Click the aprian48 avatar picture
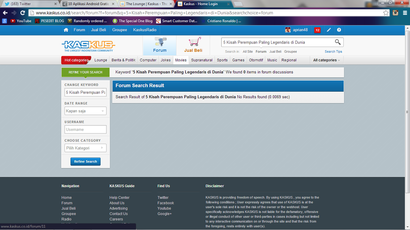410x230 pixels. coord(288,30)
